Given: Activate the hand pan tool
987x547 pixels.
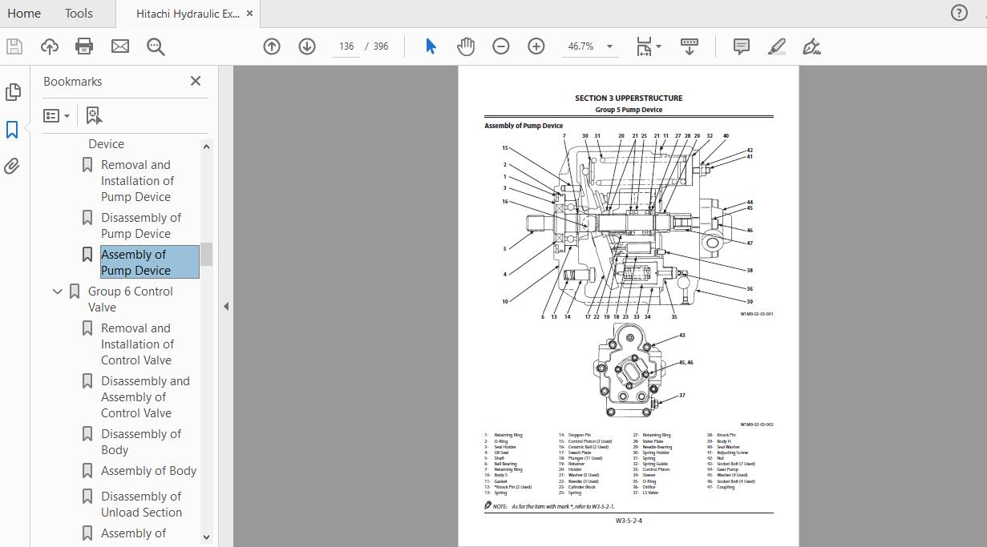Looking at the screenshot, I should [x=466, y=46].
